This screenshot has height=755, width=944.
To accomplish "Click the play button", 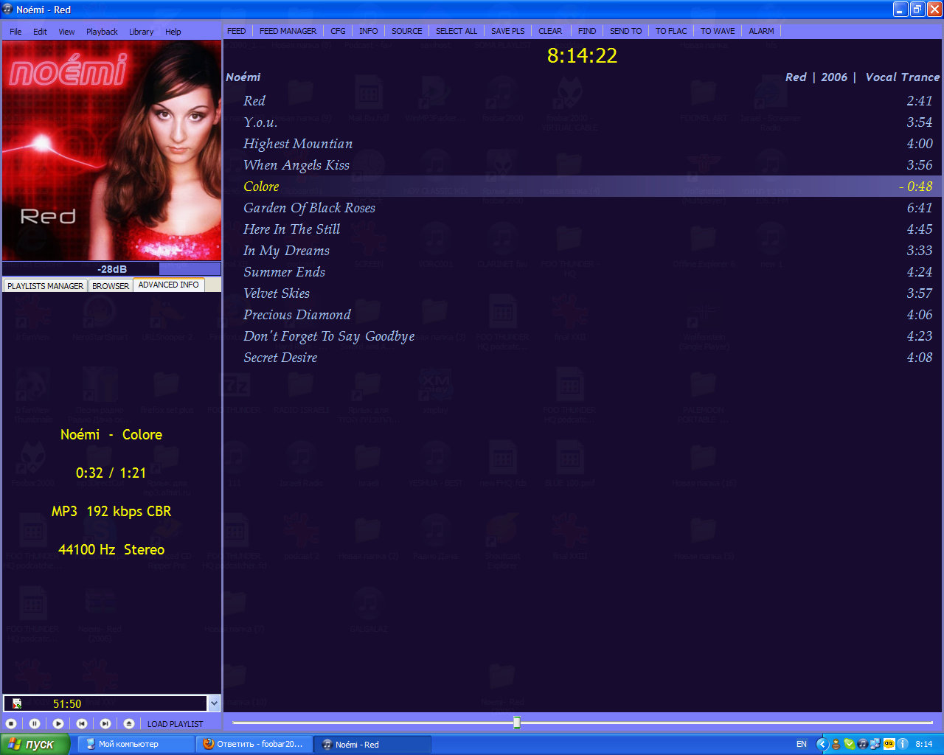I will 58,724.
